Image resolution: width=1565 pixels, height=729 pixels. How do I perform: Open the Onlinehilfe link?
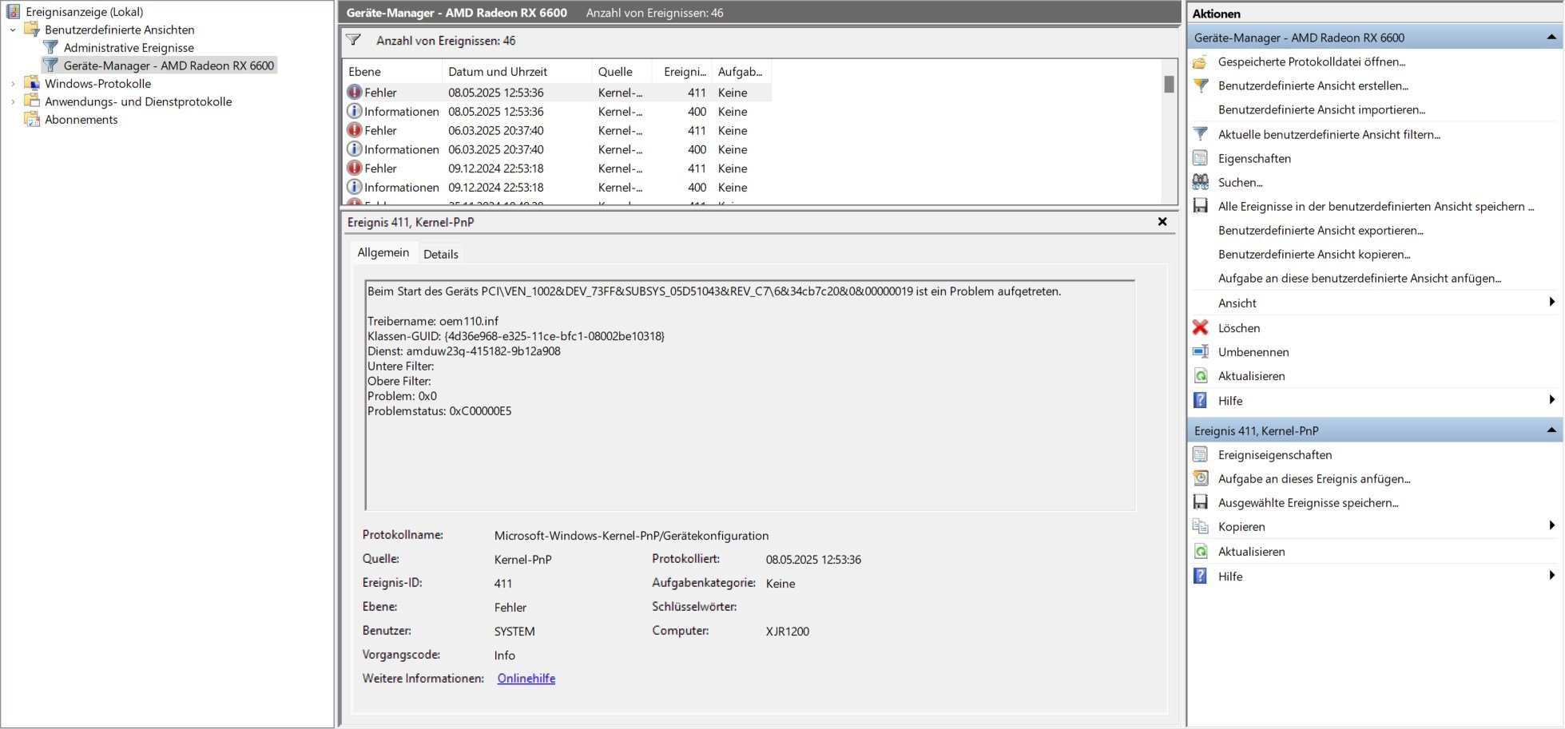click(526, 678)
